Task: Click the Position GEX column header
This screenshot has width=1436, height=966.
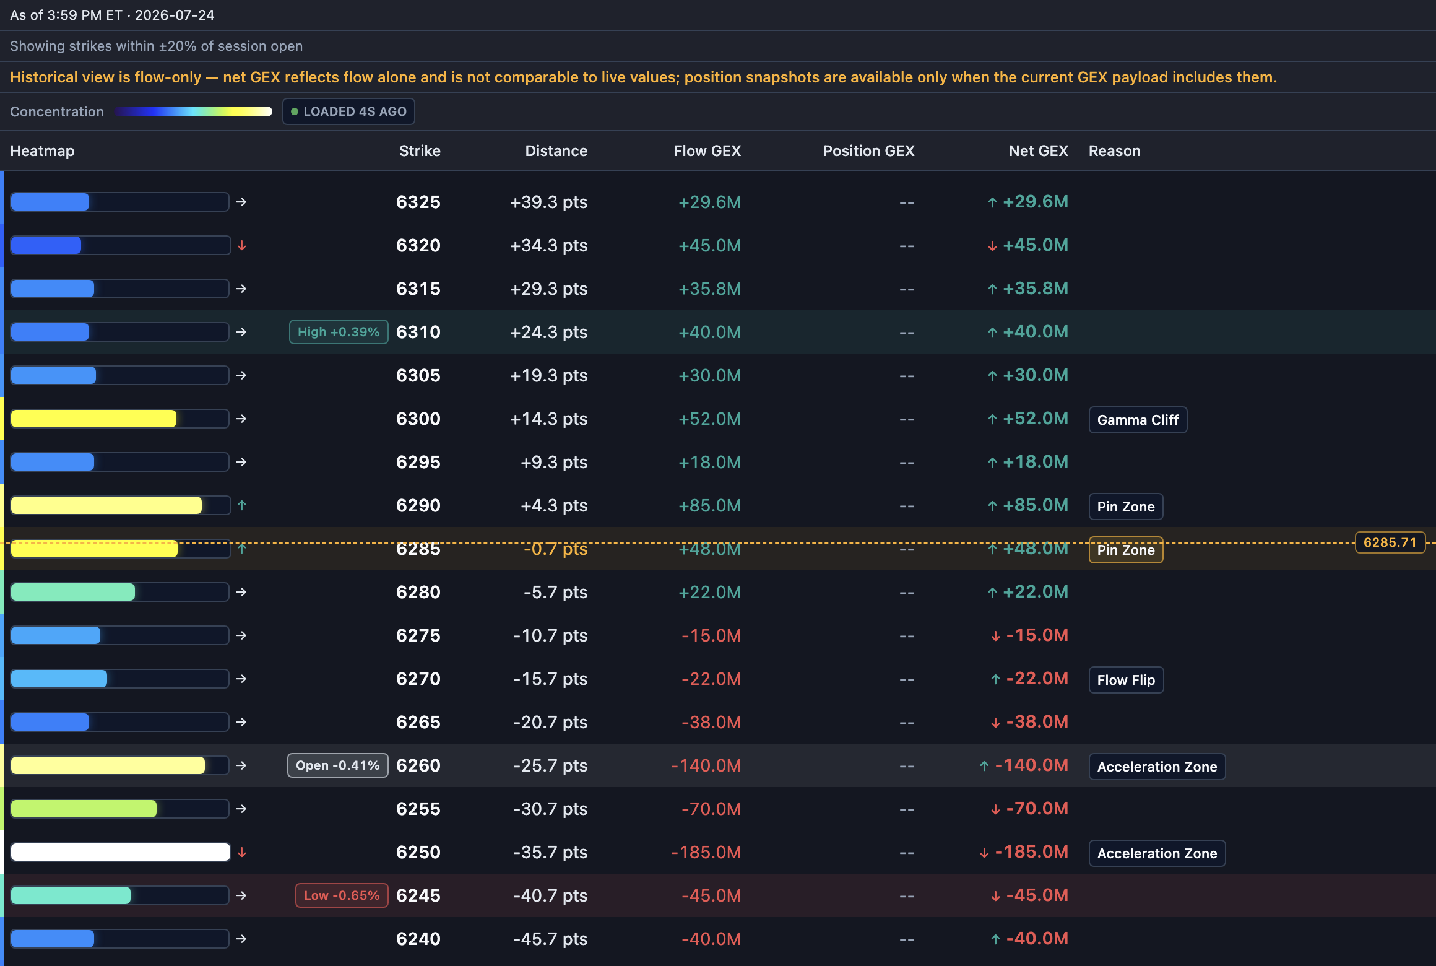Action: point(868,150)
